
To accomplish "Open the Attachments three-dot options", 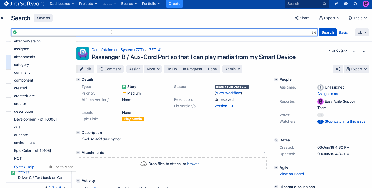I will coord(263,153).
